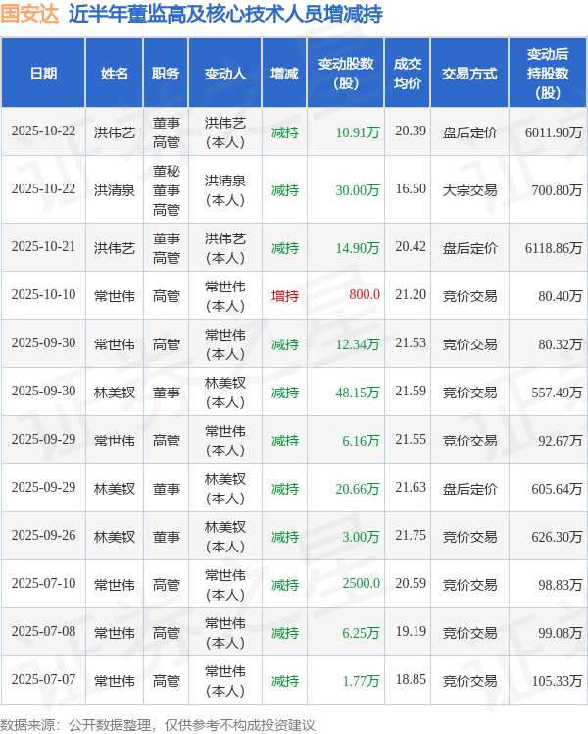
Task: Click the holdings value 99.08万
Action: (560, 633)
